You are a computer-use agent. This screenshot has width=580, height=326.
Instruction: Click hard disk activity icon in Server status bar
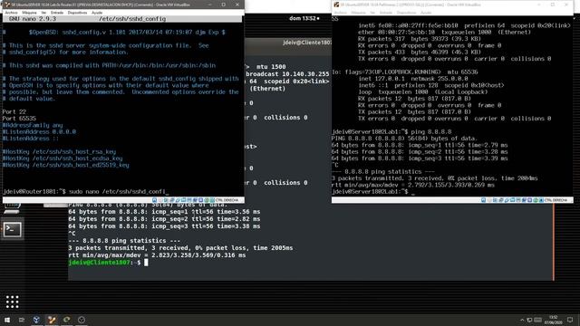pos(483,200)
